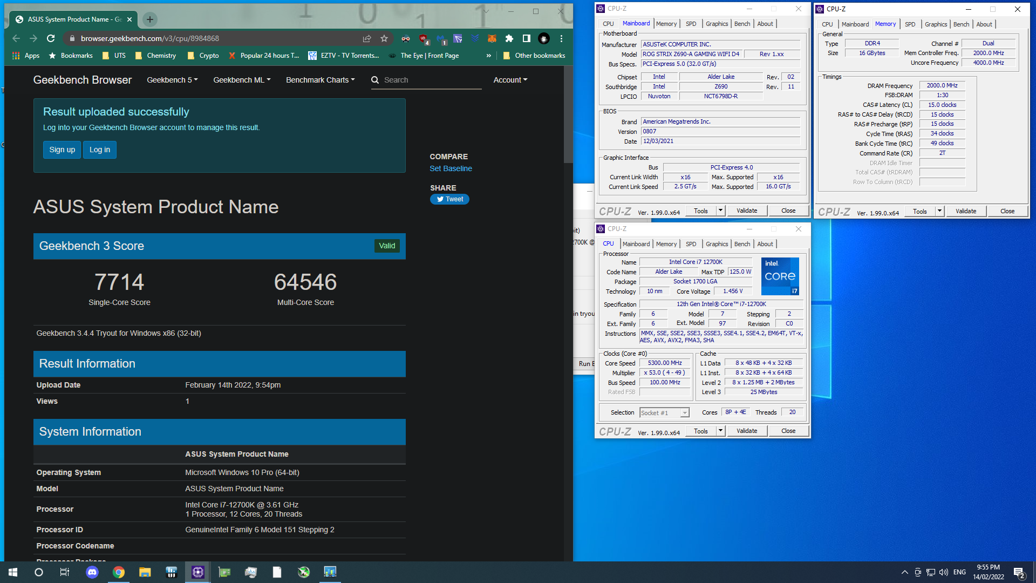Viewport: 1036px width, 583px height.
Task: Open the Chrome profile avatar menu
Action: [544, 38]
